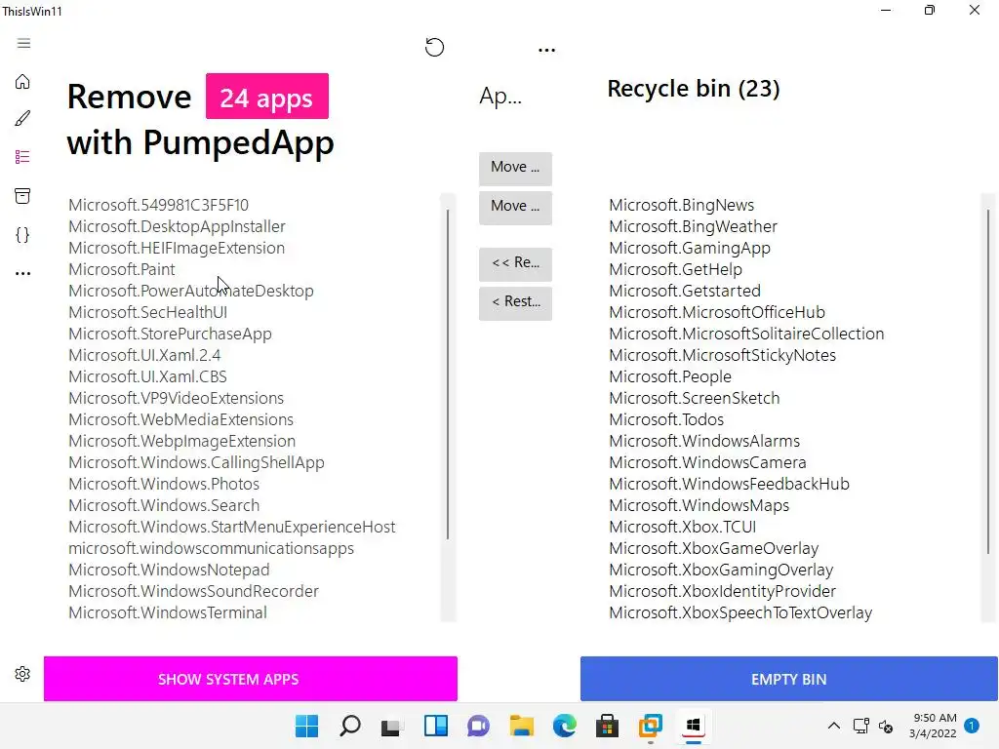Open the settings gear in the sidebar
Image resolution: width=999 pixels, height=749 pixels.
(x=22, y=674)
